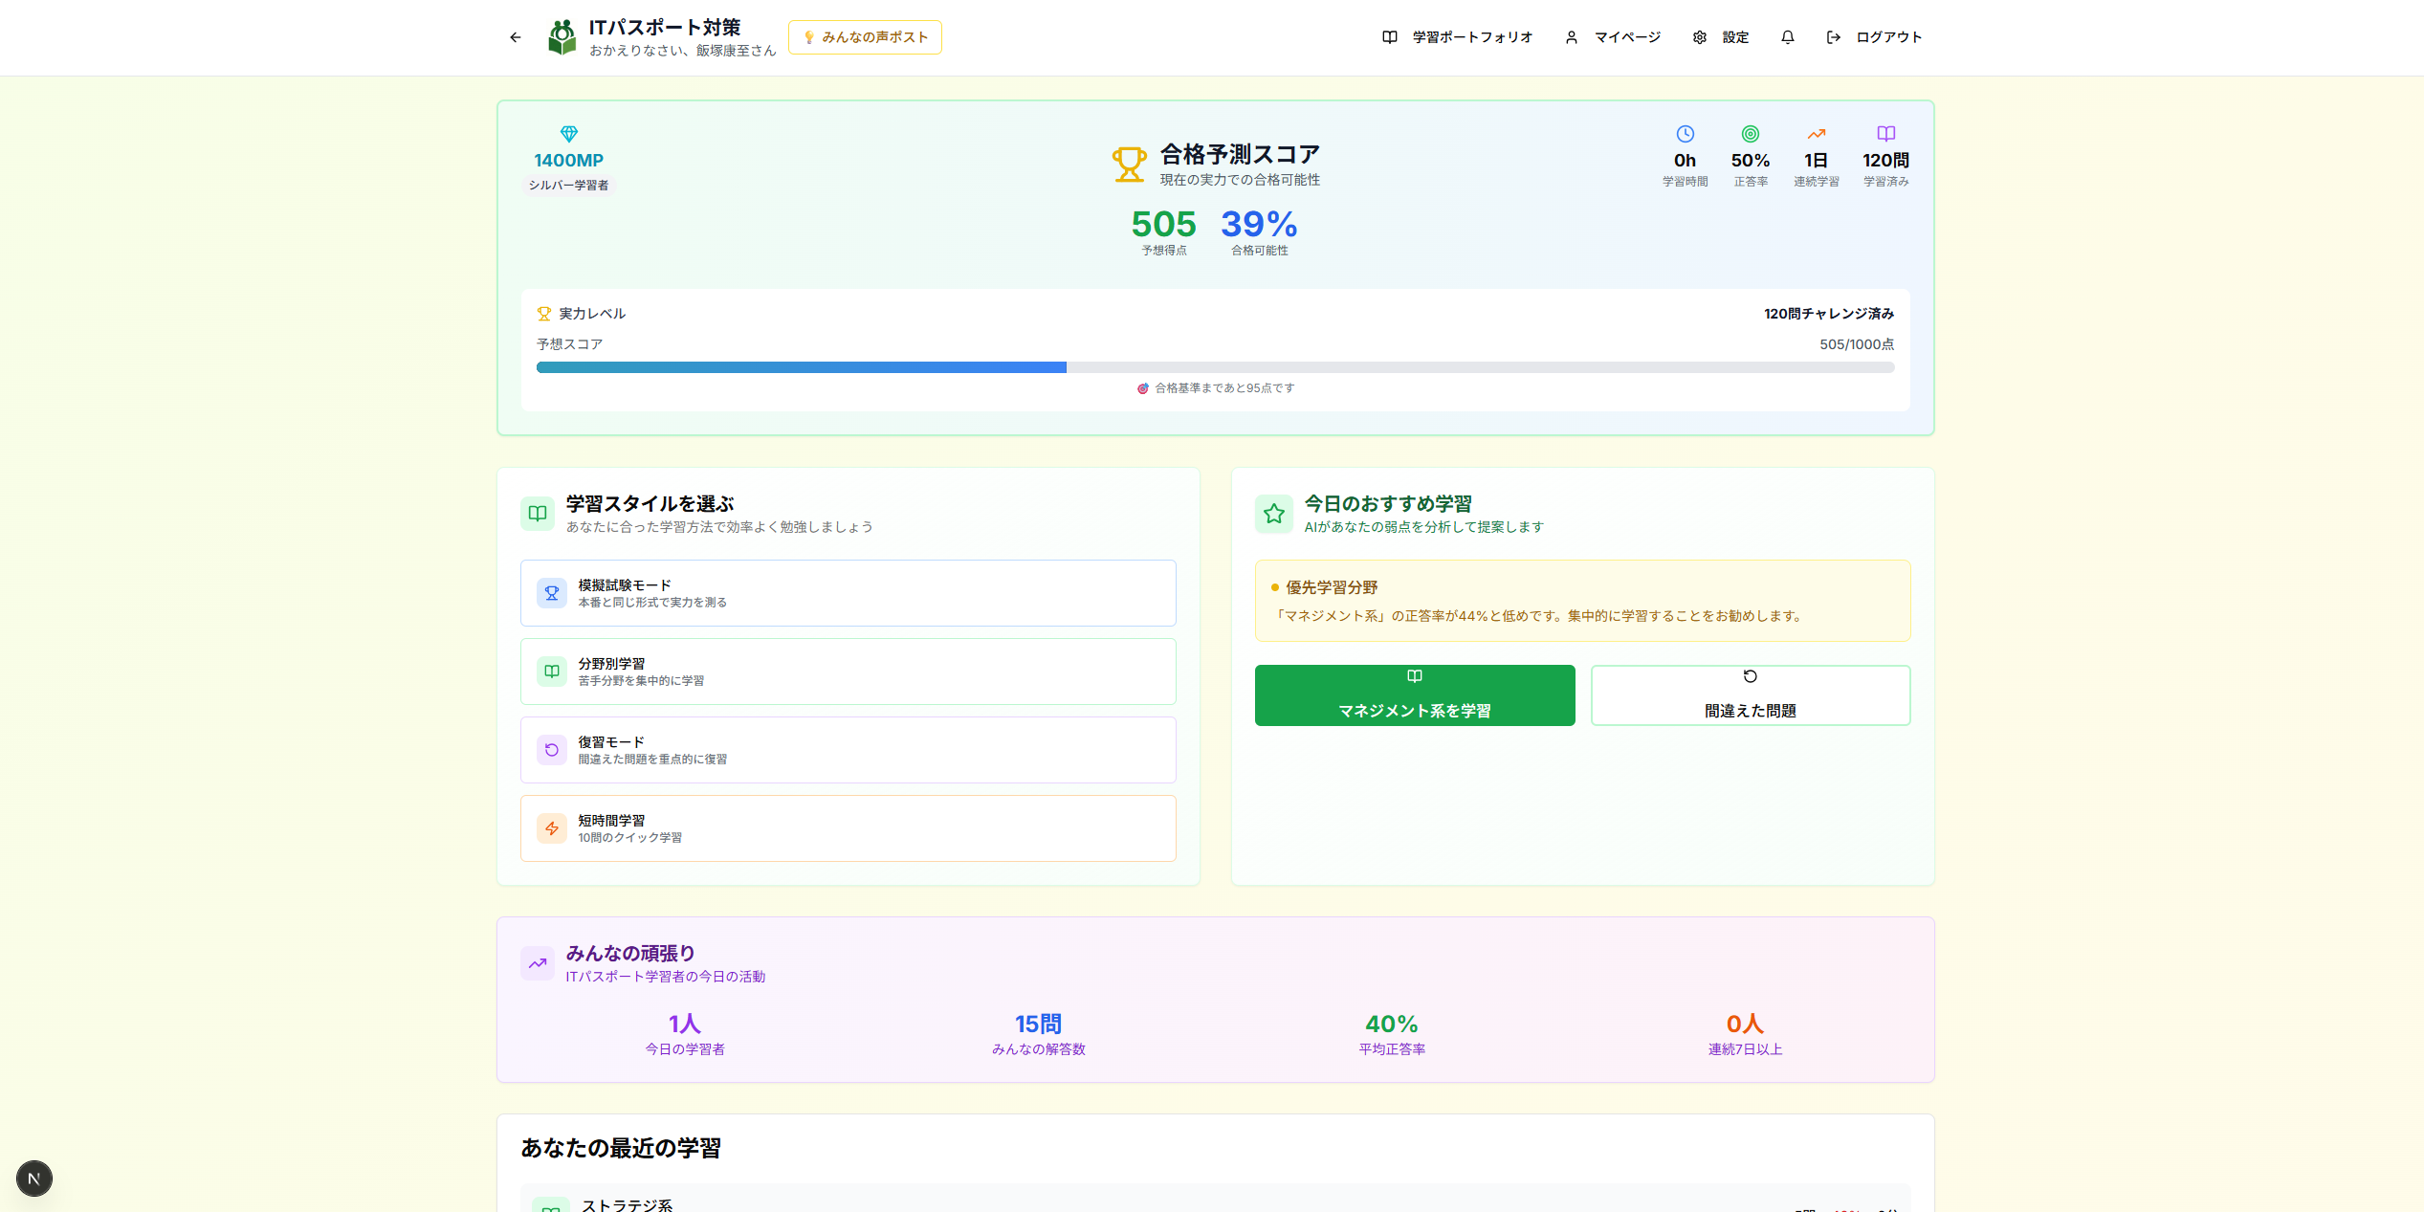2424x1212 pixels.
Task: Click the 間違えた問題 button
Action: pos(1750,695)
